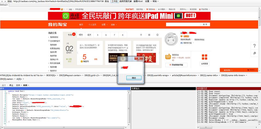Click the 年货 red promotional thumbnail
This screenshot has height=129, width=261.
[x=146, y=58]
